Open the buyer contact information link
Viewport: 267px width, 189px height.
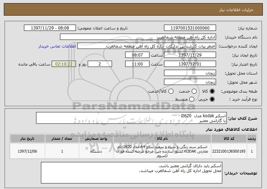click(x=57, y=46)
